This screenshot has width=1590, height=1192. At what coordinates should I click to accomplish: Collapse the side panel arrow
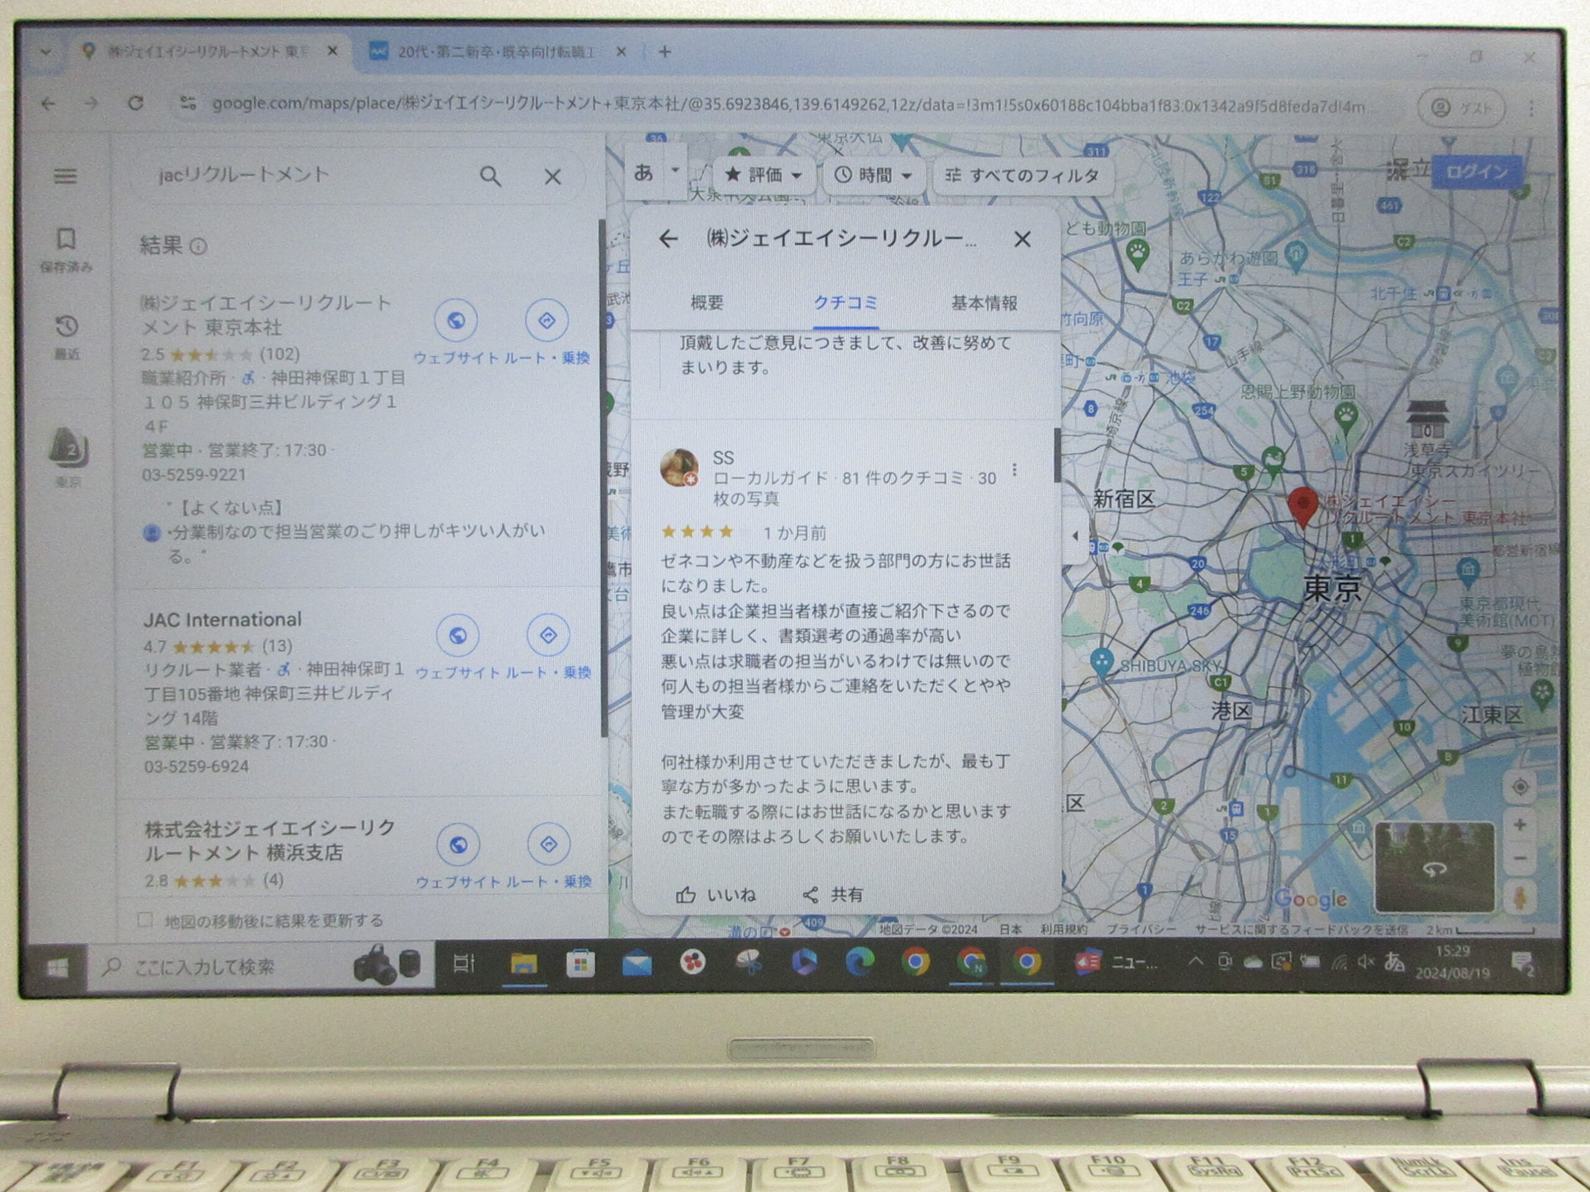pyautogui.click(x=1075, y=535)
